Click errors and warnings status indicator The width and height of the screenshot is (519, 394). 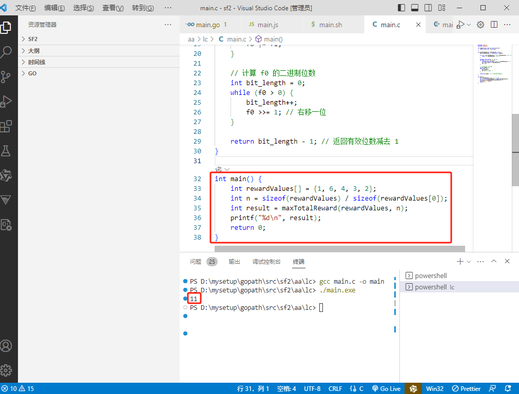tap(18, 388)
